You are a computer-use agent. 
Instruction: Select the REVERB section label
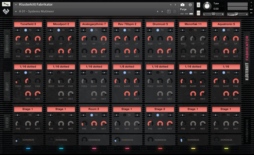tap(7, 123)
